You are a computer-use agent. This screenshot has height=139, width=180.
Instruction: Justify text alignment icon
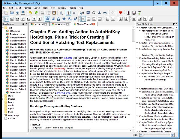100,19
